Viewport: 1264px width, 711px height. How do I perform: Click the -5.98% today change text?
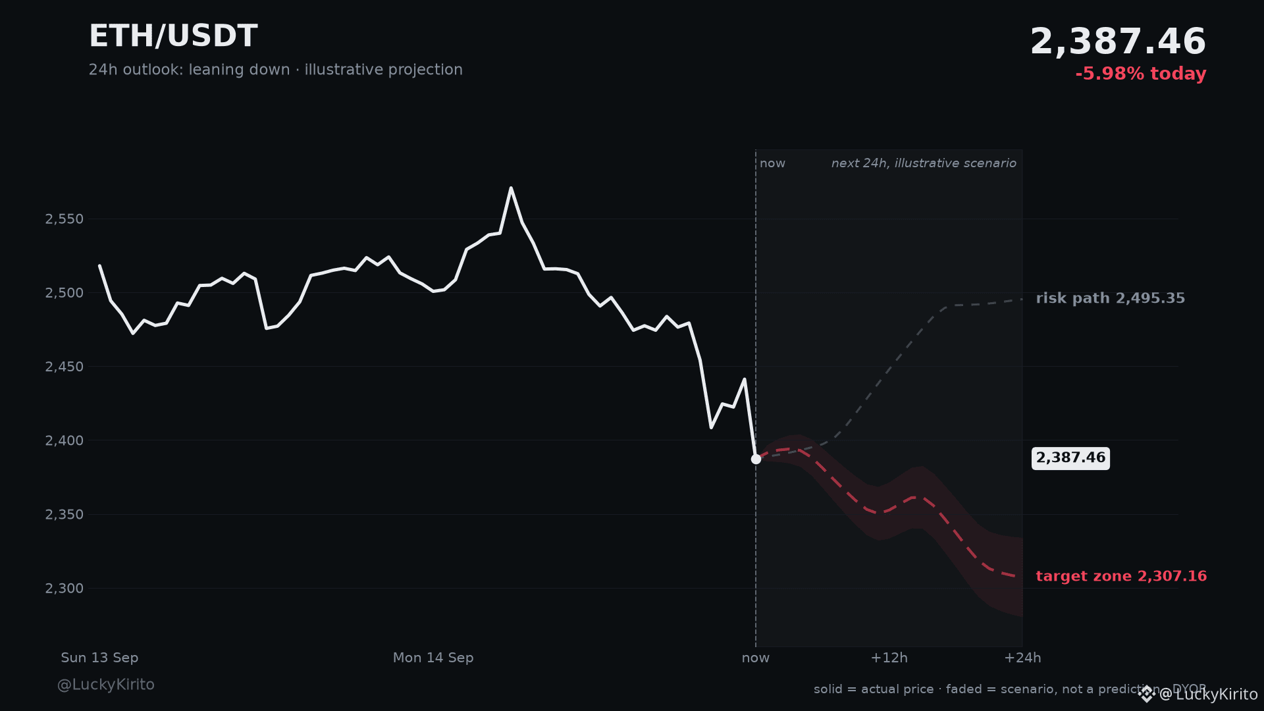[x=1140, y=74]
